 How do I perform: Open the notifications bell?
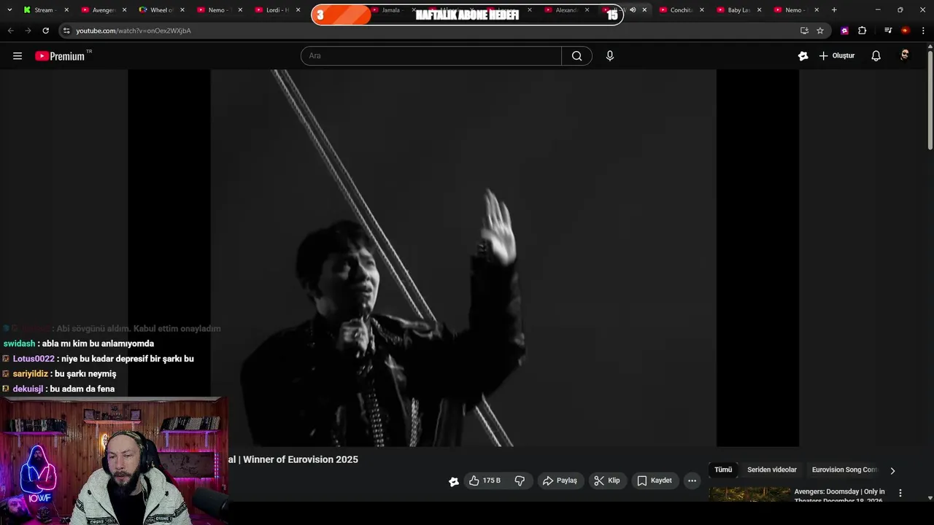click(876, 56)
